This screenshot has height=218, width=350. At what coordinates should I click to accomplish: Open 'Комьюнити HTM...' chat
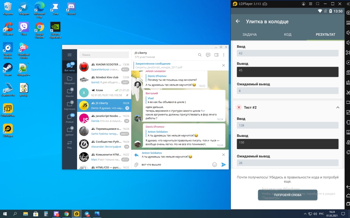[x=104, y=157]
